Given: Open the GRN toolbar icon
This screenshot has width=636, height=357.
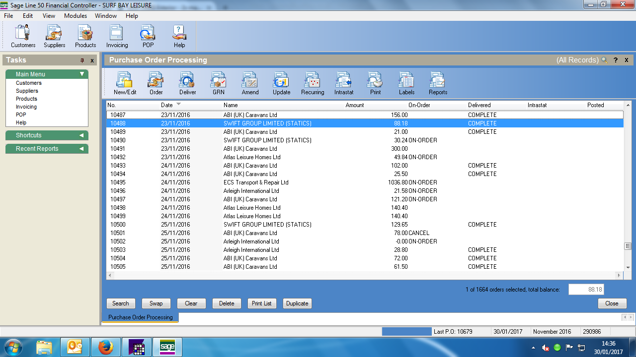Looking at the screenshot, I should tap(219, 83).
